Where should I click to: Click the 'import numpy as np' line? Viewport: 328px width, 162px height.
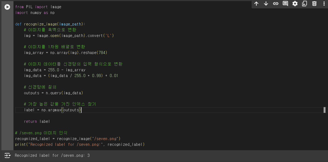coord(35,13)
